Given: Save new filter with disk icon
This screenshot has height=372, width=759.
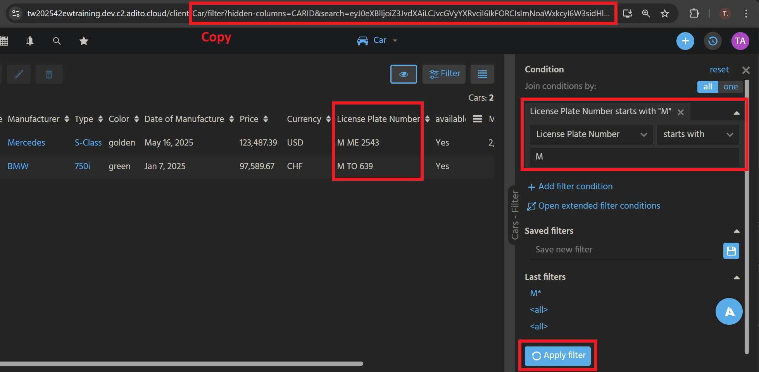Looking at the screenshot, I should coord(731,251).
